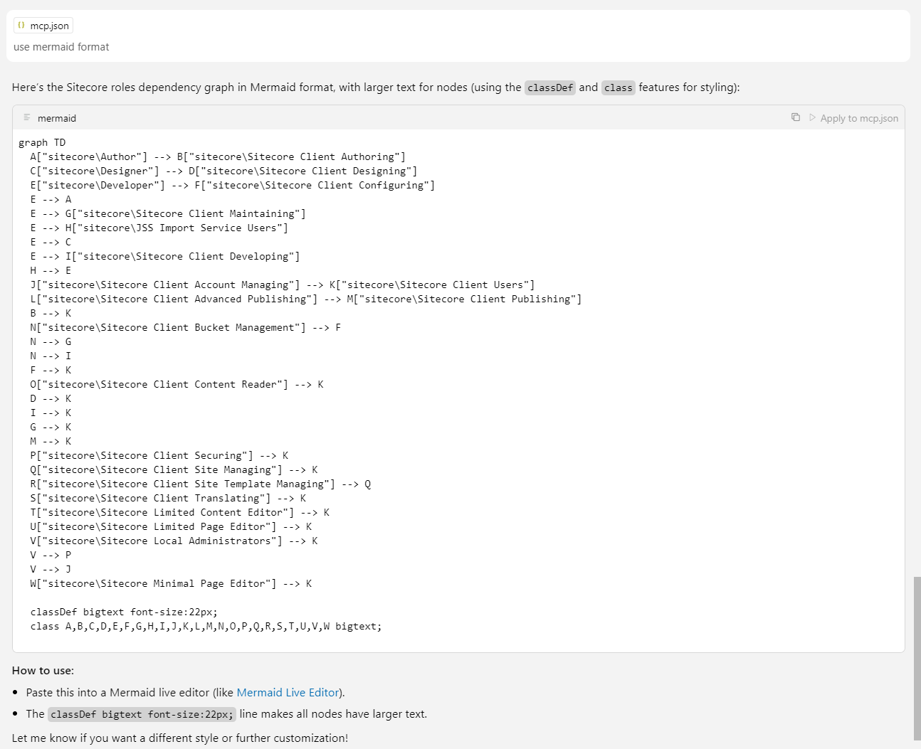Click the copy code icon in mermaid header
Viewport: 921px width, 749px height.
pos(796,117)
